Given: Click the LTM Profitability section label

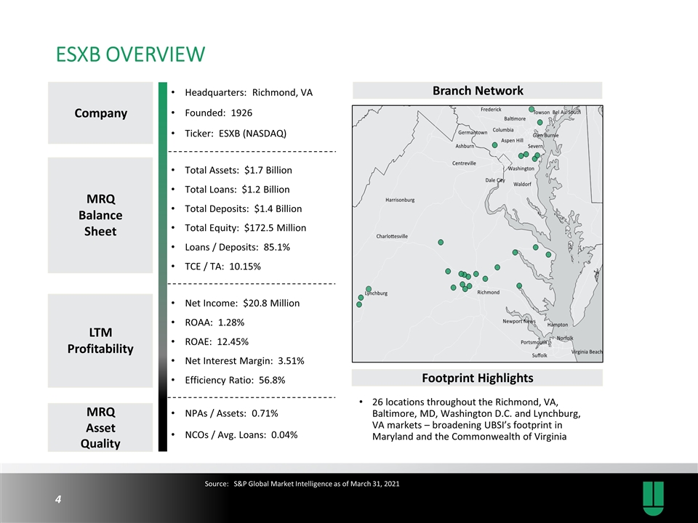Looking at the screenshot, I should 100,341.
